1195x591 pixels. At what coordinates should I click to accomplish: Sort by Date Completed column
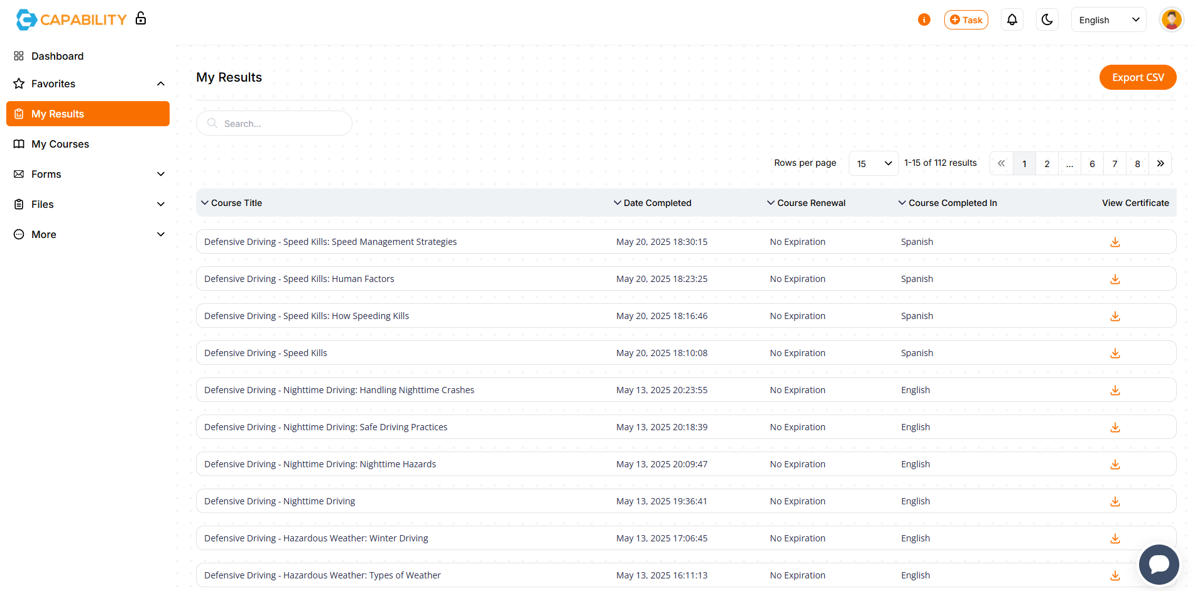657,203
